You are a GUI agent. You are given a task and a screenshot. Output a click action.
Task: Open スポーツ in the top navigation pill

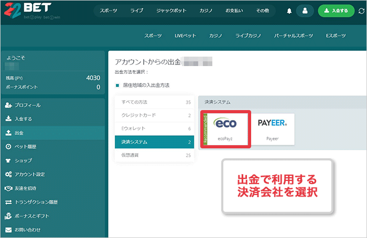109,11
